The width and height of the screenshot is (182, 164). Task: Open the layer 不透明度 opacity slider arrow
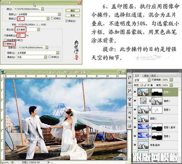coord(171,80)
